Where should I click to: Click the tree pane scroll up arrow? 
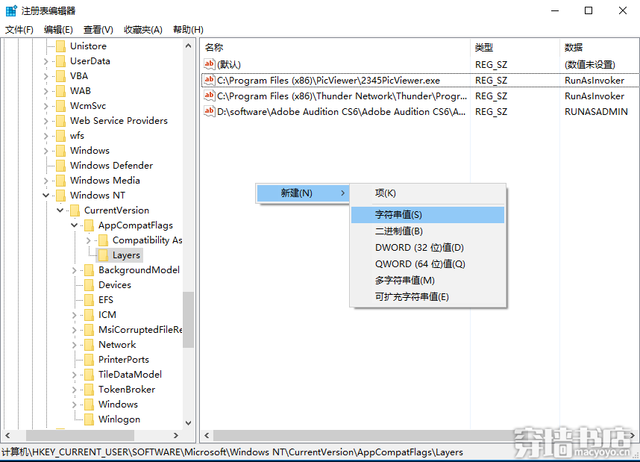click(188, 46)
